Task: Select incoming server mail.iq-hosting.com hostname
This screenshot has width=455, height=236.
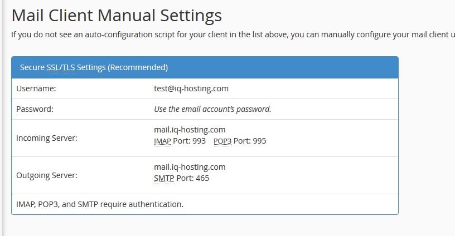Action: pos(190,130)
